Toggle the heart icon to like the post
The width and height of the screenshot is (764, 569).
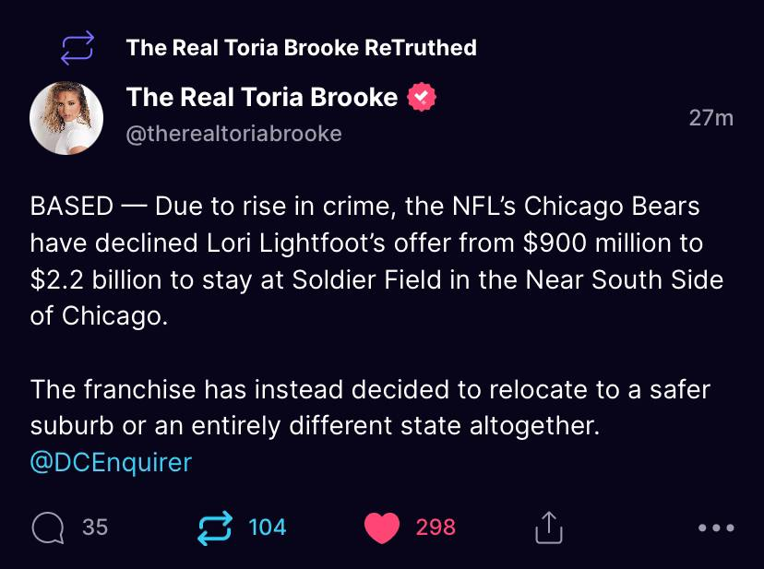pos(383,528)
